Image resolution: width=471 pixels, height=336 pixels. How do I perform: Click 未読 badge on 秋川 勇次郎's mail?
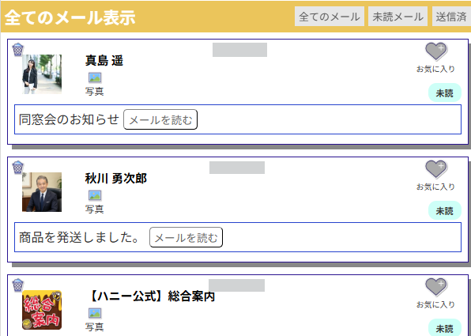445,210
